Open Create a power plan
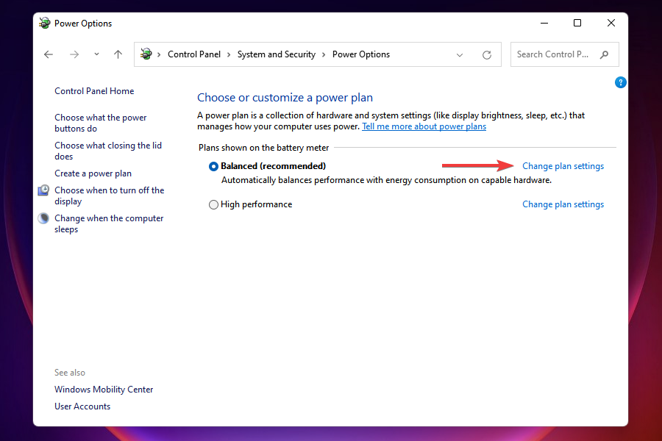The height and width of the screenshot is (441, 662). [x=93, y=173]
